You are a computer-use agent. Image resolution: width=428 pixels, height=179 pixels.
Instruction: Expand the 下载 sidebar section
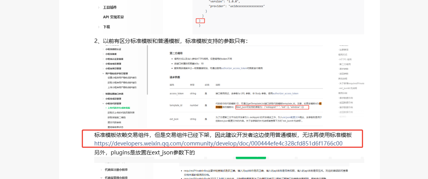coord(99,27)
